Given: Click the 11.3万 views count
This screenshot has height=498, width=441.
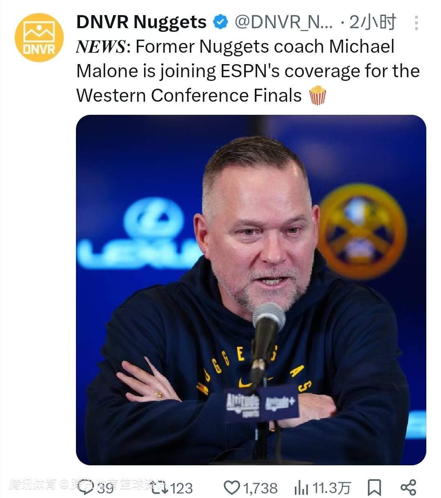Looking at the screenshot, I should [332, 488].
